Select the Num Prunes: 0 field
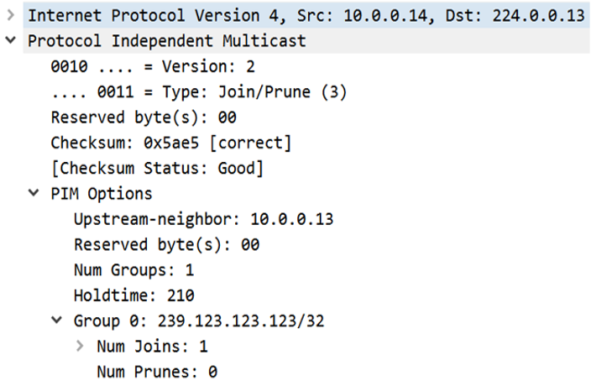 (157, 371)
